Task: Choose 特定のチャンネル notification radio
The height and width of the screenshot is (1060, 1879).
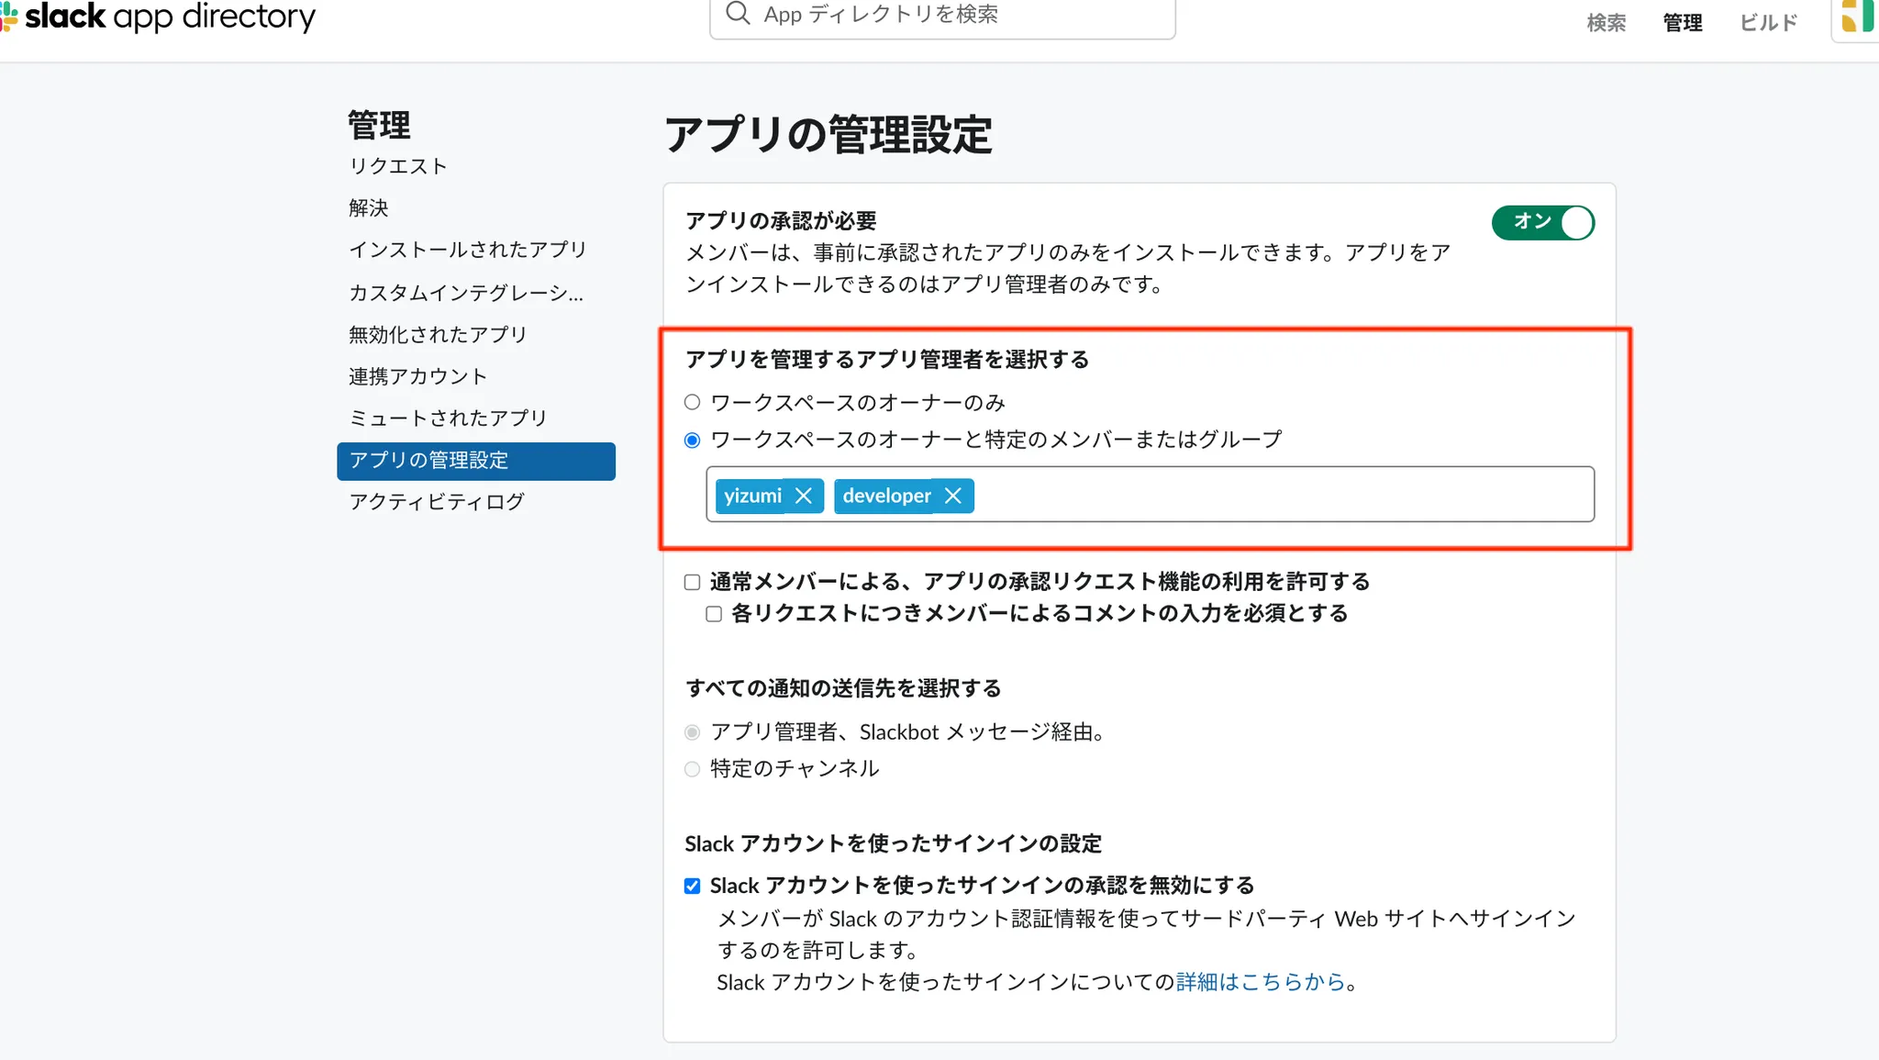Action: coord(693,769)
